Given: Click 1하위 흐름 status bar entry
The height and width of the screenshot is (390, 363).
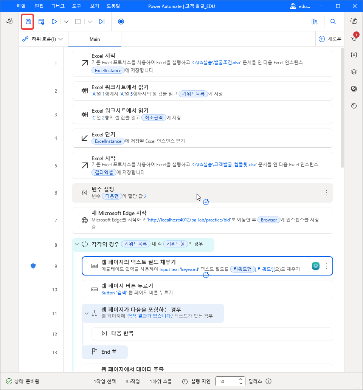Looking at the screenshot, I should (161, 381).
